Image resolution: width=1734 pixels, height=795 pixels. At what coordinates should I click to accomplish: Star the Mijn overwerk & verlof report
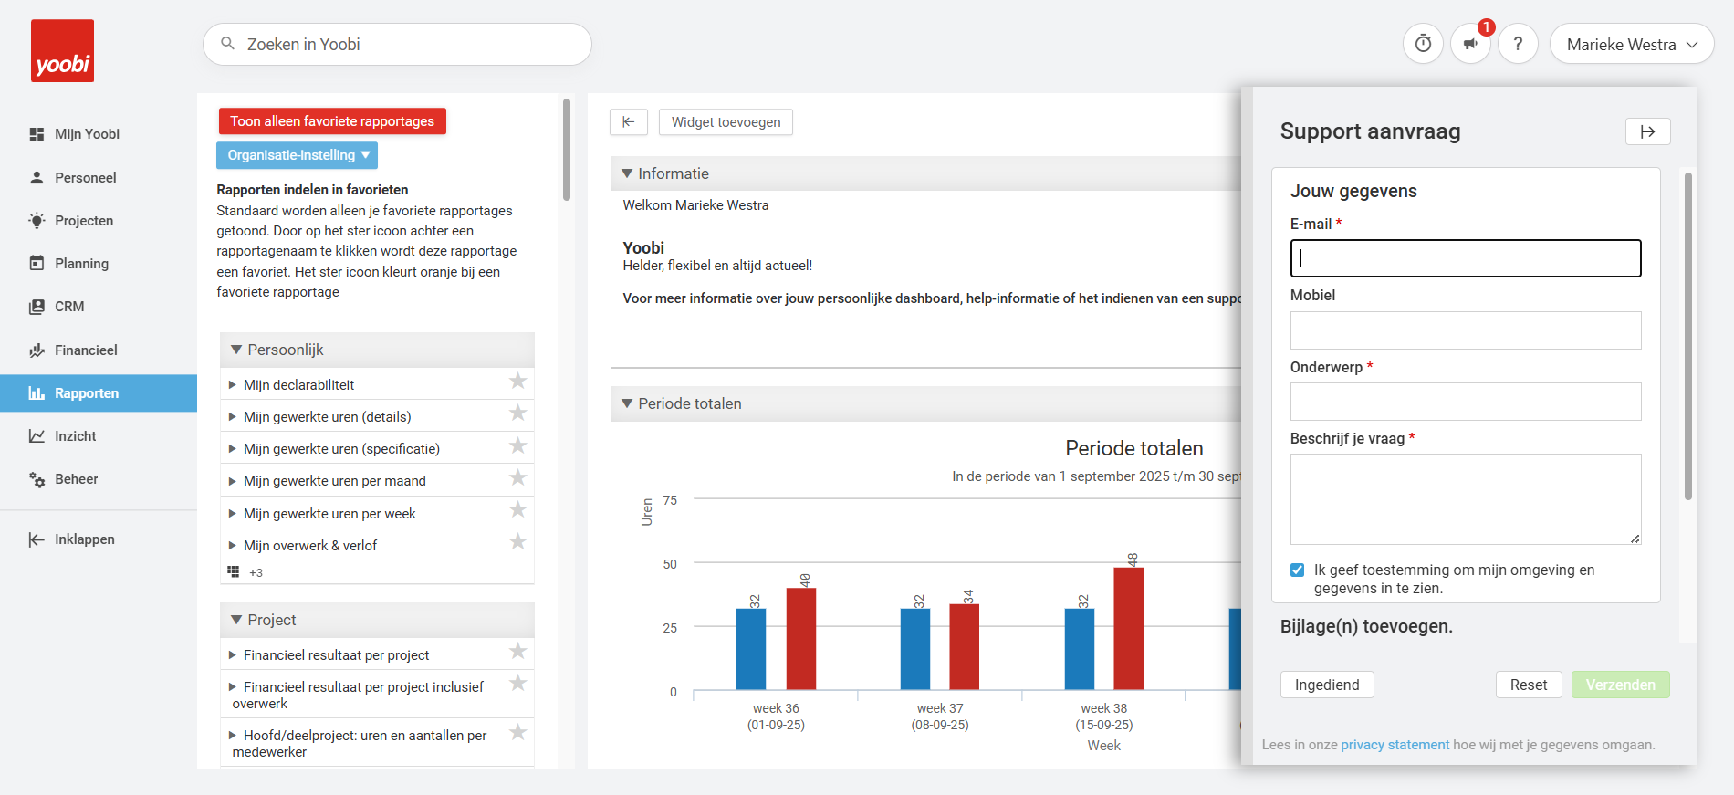point(517,542)
